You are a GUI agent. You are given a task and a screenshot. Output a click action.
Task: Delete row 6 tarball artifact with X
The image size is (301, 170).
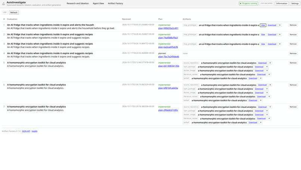(x=261, y=100)
